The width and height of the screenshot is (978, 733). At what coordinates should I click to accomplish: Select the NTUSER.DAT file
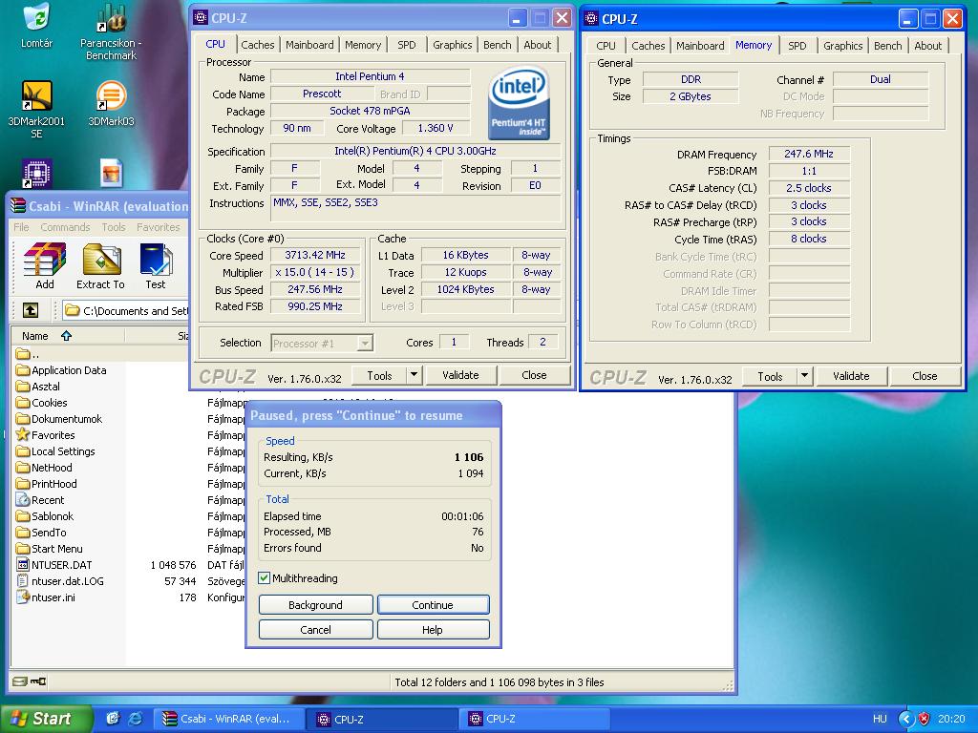[53, 565]
